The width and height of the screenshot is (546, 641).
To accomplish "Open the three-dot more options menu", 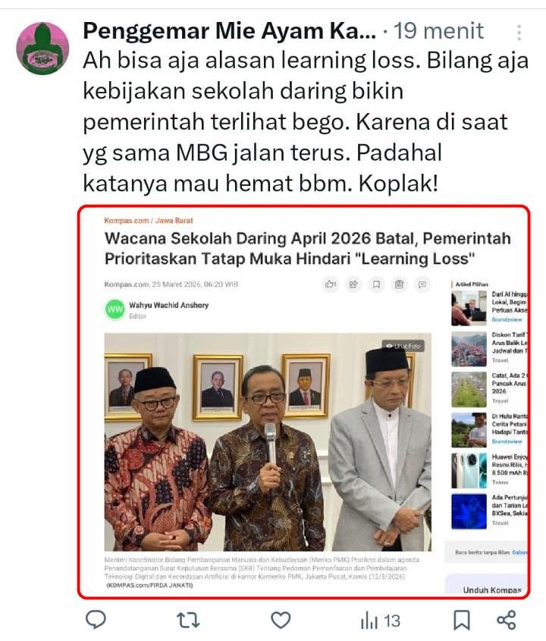I will pos(519,33).
